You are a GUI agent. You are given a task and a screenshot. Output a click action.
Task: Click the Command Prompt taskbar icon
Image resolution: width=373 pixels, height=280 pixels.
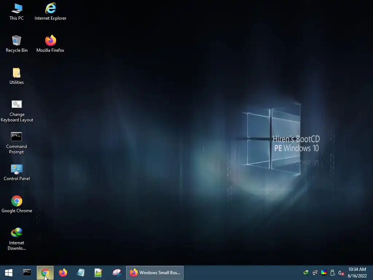click(x=27, y=273)
